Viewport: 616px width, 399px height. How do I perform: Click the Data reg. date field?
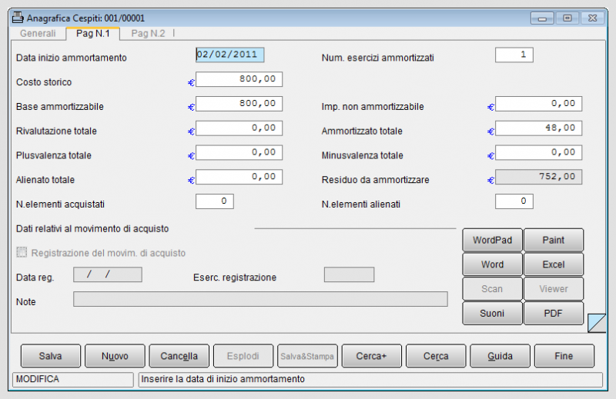point(108,274)
